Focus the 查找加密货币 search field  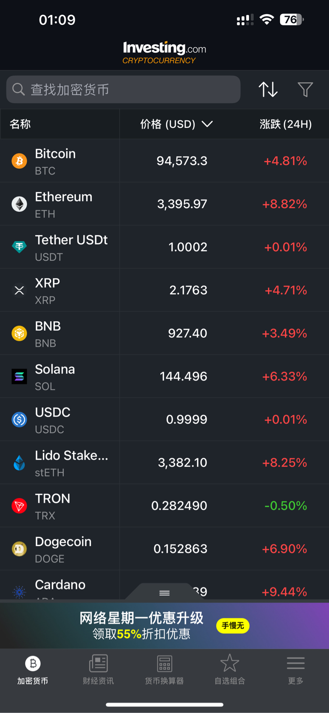point(123,90)
